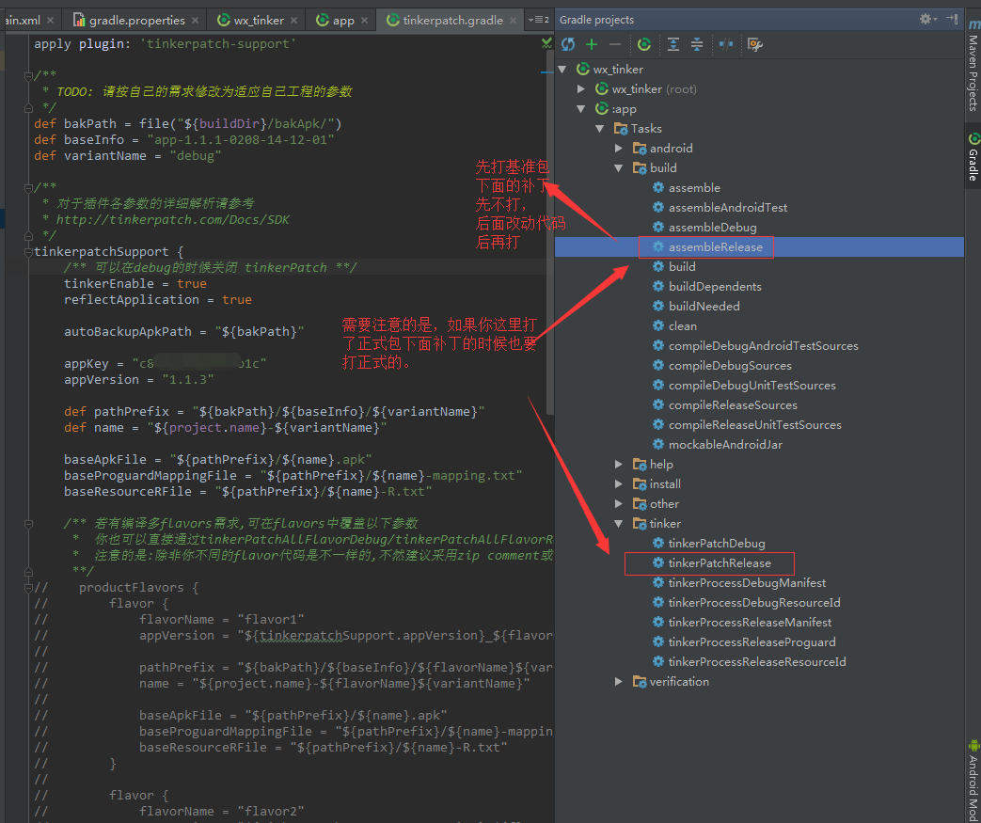Viewport: 981px width, 823px height.
Task: Toggle the Gradle side tool tab
Action: tap(973, 156)
